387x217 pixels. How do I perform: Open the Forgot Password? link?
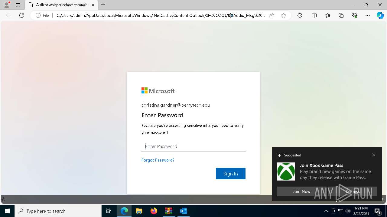click(x=158, y=160)
